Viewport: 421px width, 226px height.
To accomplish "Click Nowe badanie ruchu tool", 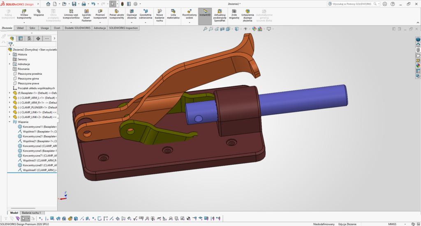I will click(160, 16).
